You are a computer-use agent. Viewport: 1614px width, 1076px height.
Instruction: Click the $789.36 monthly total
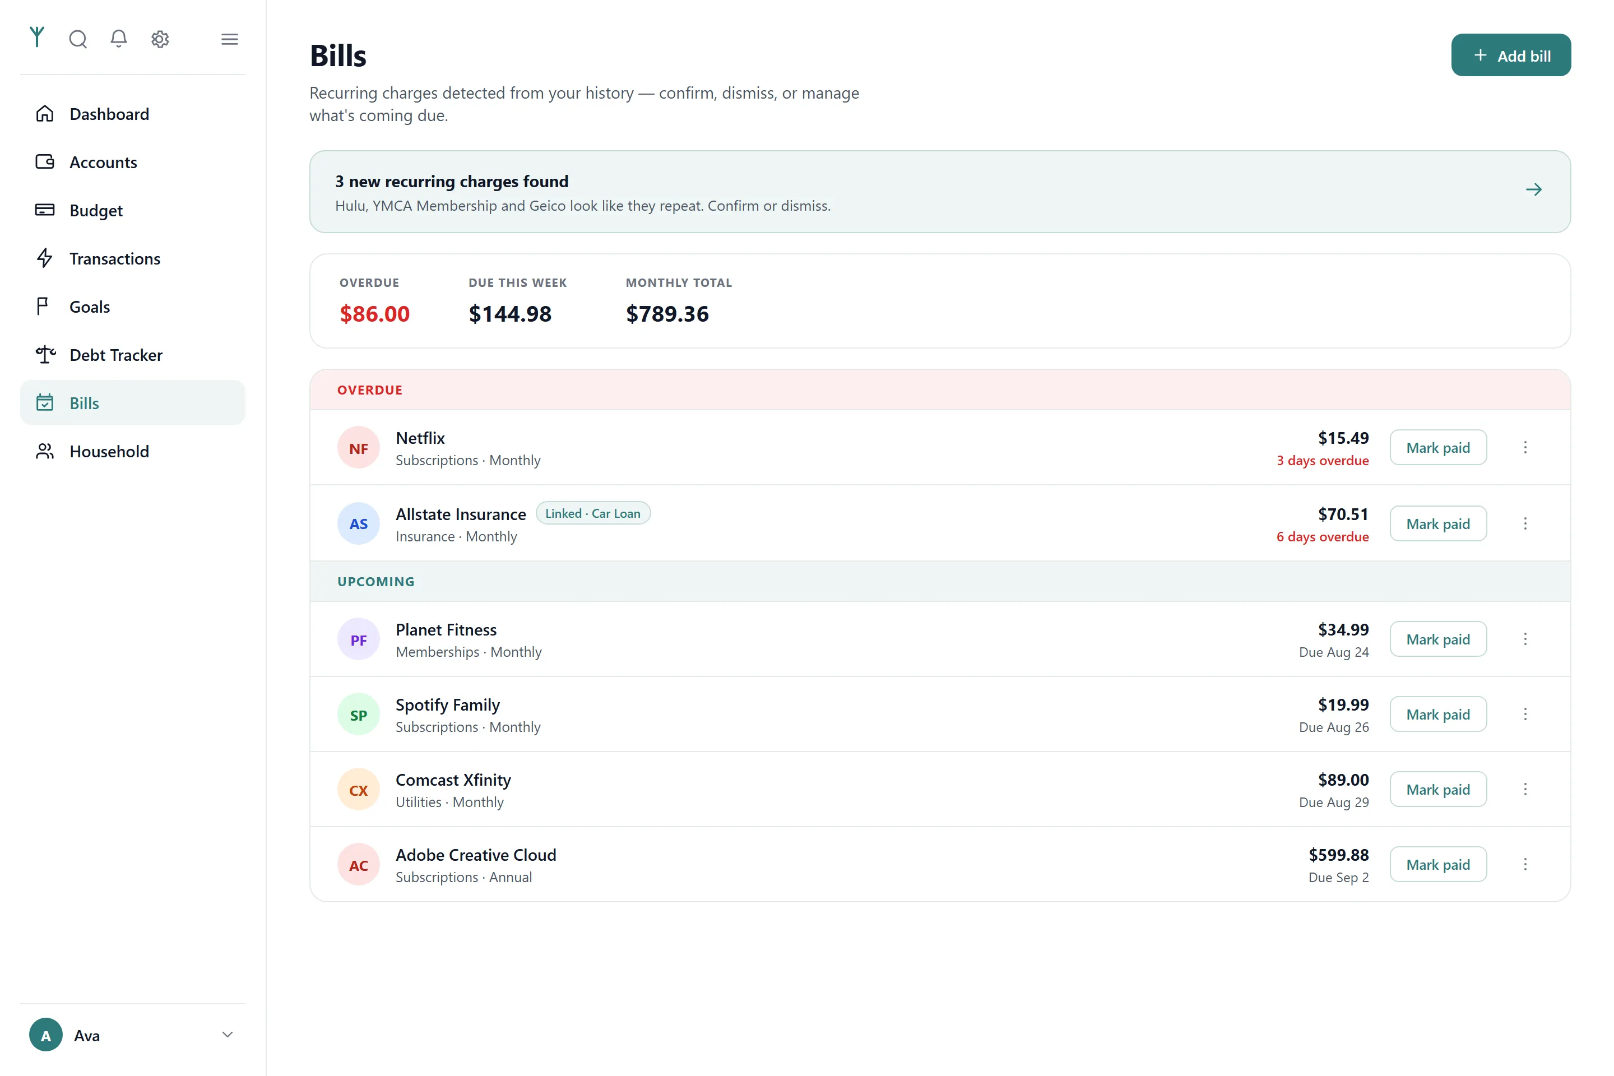(667, 314)
